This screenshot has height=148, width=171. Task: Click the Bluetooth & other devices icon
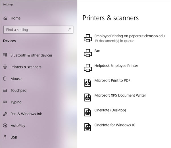coord(5,55)
